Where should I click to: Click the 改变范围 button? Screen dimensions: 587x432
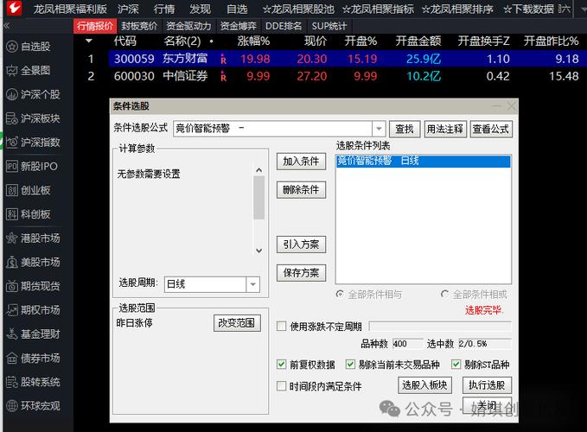(x=237, y=323)
